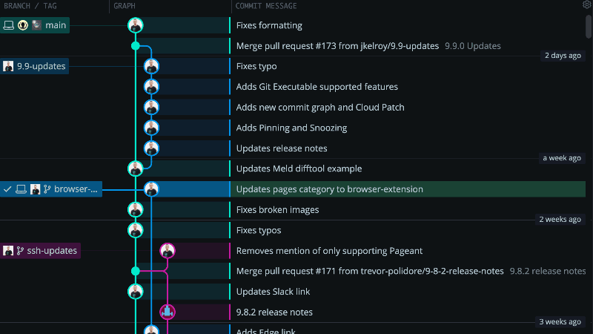The width and height of the screenshot is (593, 334).
Task: Click the branch icon on browser label
Action: [47, 189]
